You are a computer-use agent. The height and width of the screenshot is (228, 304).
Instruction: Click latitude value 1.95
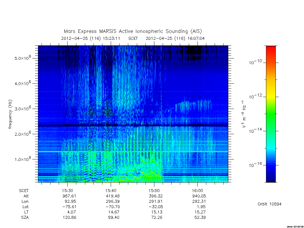(x=202, y=207)
